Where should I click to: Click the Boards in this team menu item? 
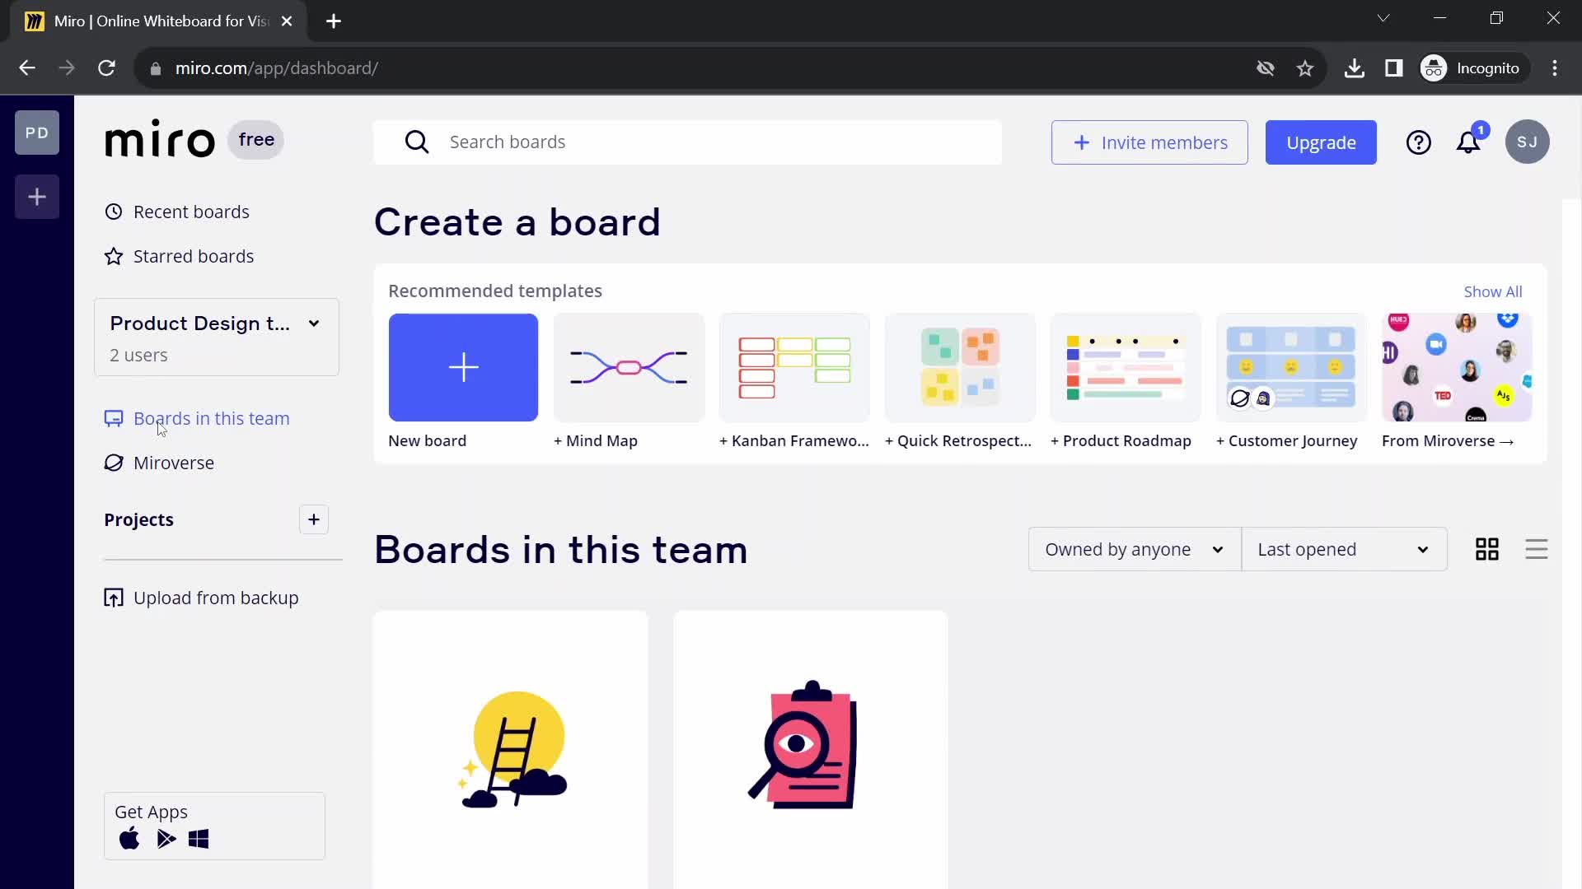(x=211, y=418)
